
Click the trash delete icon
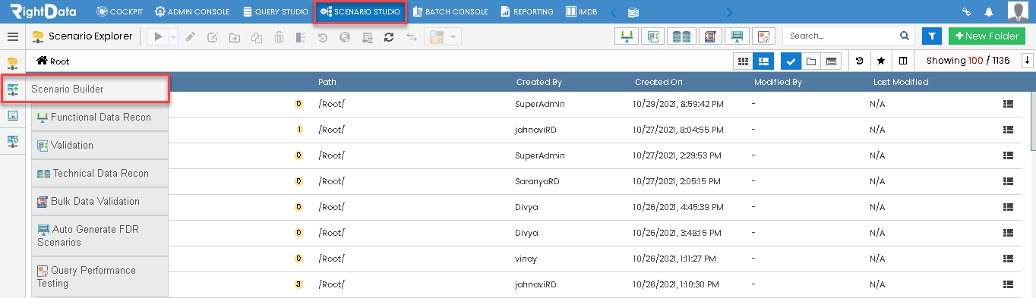click(x=279, y=36)
